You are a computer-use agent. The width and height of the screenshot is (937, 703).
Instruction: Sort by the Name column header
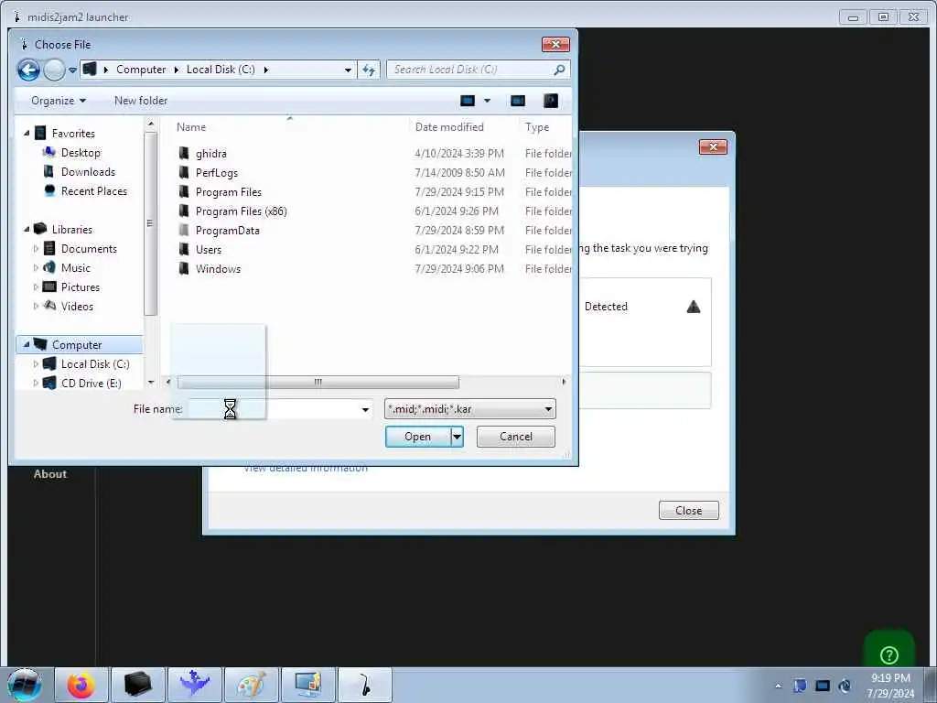pyautogui.click(x=191, y=127)
